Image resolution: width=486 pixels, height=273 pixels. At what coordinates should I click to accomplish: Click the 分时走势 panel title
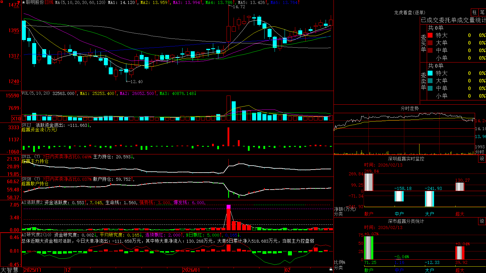pyautogui.click(x=409, y=108)
